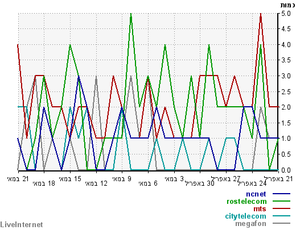The height and width of the screenshot is (230, 296).
Task: Click the 6 במאי date label
Action: pyautogui.click(x=148, y=183)
